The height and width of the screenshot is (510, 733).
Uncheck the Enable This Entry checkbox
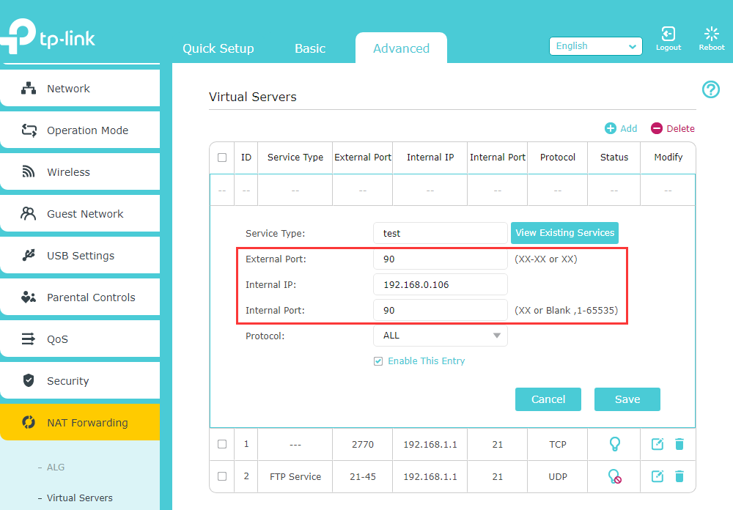(378, 361)
